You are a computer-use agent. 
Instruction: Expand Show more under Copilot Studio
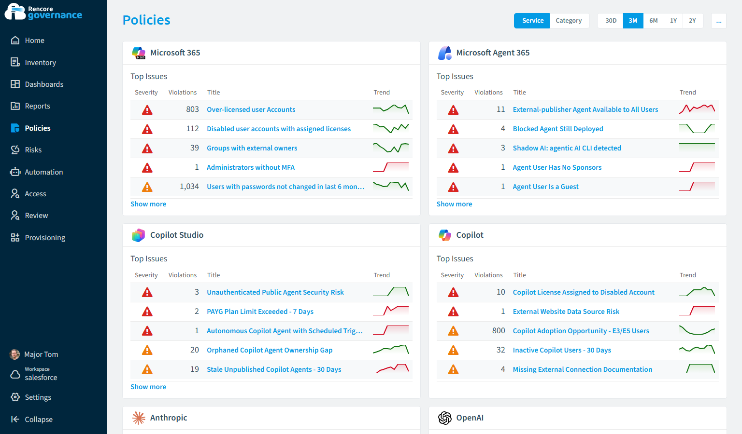[148, 387]
